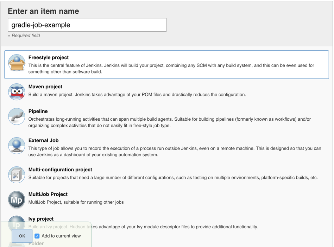
Task: Click the Multi-configuration project icon
Action: [16, 175]
